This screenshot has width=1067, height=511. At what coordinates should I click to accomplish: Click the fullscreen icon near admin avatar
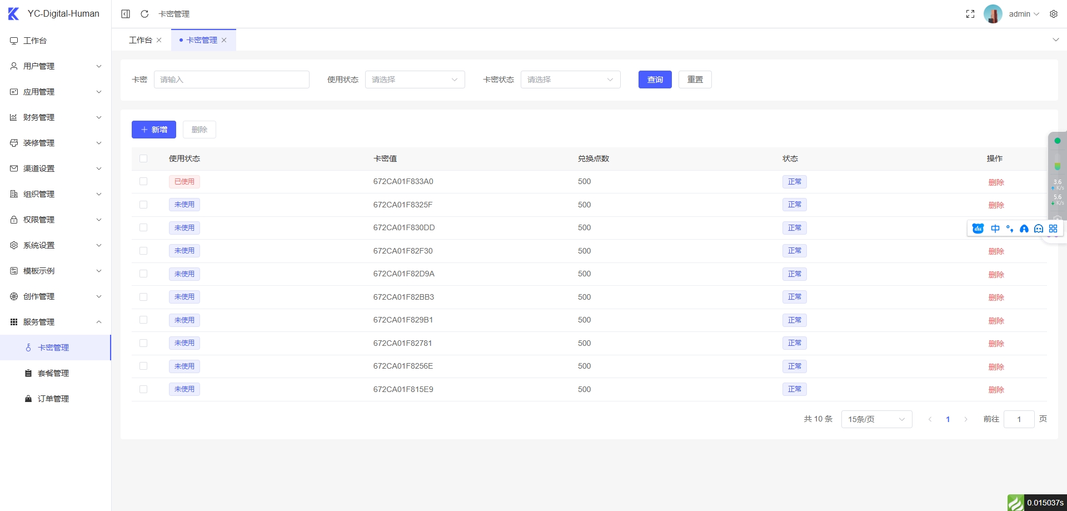(970, 14)
